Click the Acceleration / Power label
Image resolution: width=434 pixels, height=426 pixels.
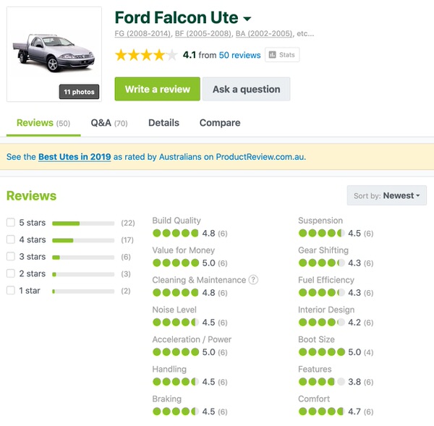pos(192,339)
